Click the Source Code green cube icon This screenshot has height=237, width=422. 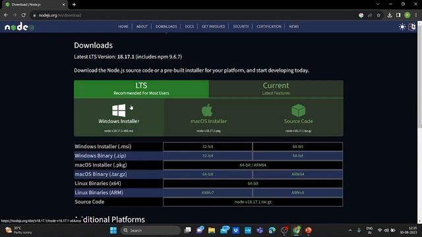point(298,110)
